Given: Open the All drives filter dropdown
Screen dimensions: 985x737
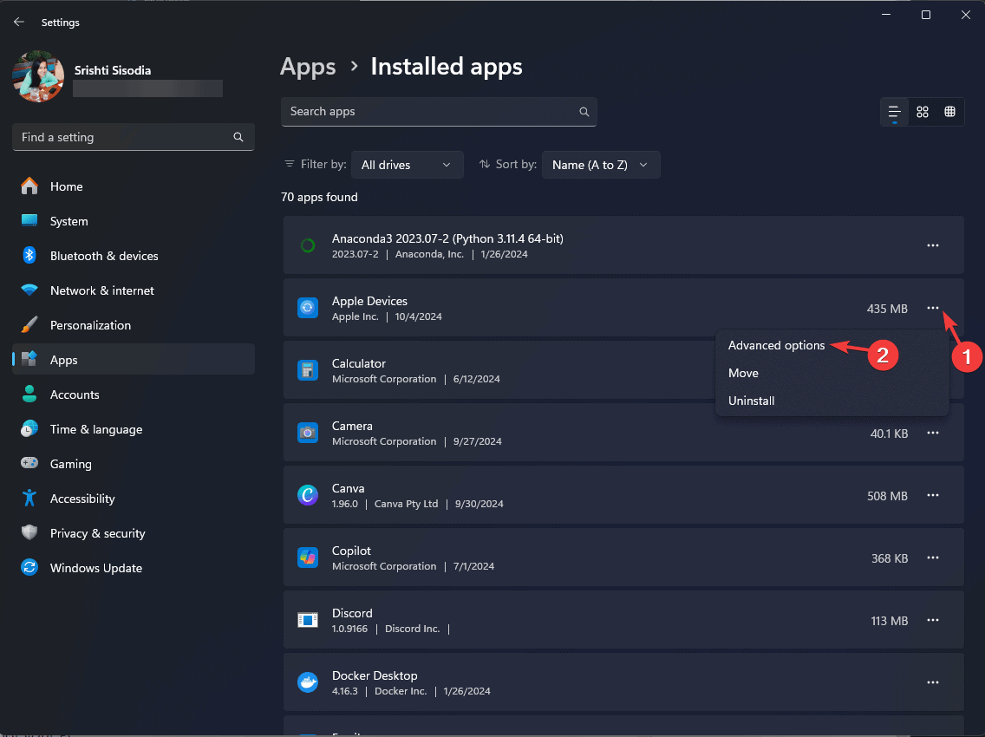Looking at the screenshot, I should click(407, 165).
